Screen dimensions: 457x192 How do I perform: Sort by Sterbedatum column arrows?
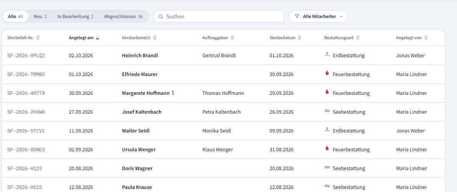(x=300, y=38)
